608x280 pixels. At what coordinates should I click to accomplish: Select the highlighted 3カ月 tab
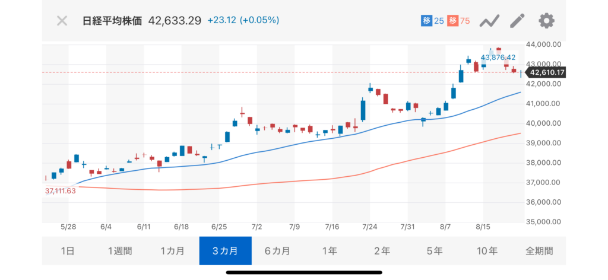[x=225, y=251]
